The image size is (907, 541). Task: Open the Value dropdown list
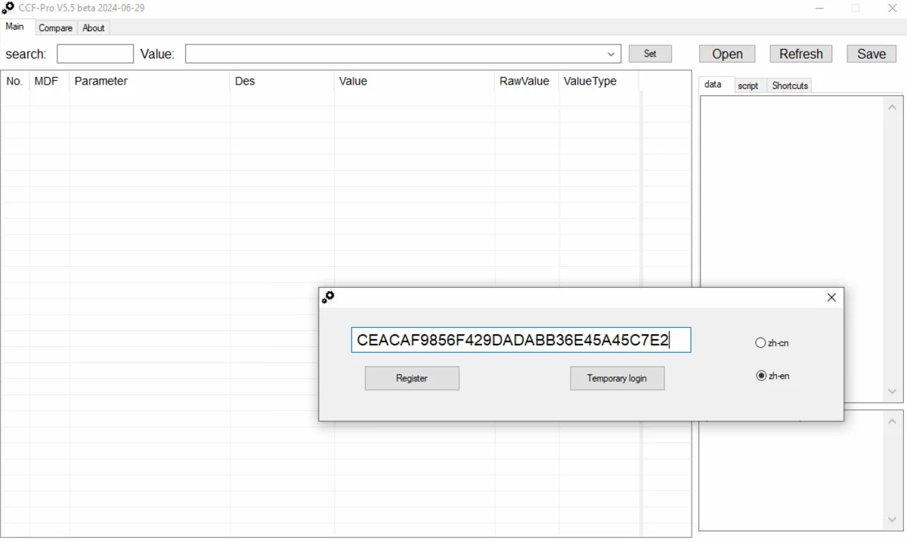click(x=611, y=54)
